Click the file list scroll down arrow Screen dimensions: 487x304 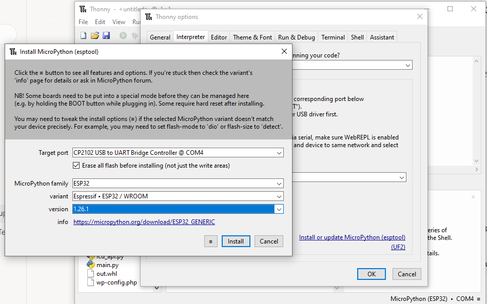tap(157, 288)
